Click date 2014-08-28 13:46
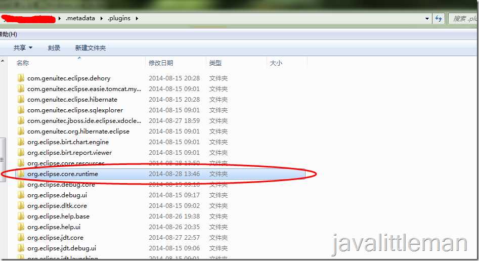 (x=174, y=174)
